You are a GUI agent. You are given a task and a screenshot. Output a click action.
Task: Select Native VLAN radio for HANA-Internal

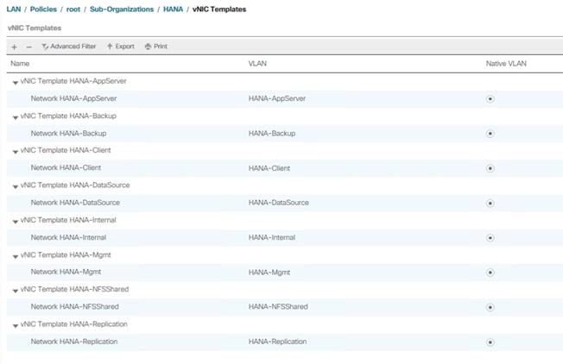[490, 238]
